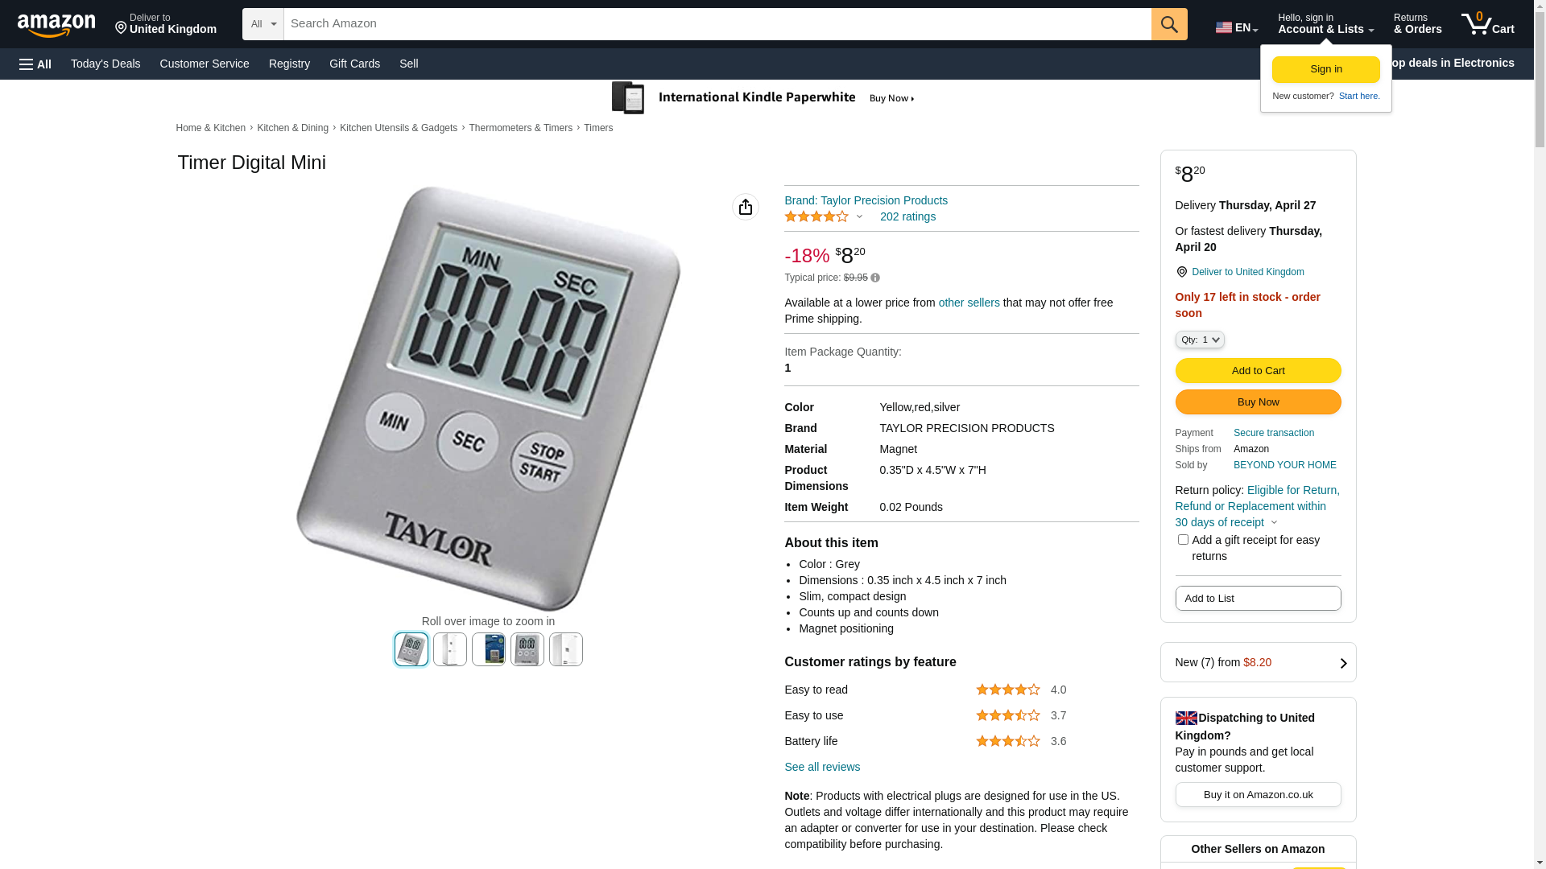Click the Deliver to United Kingdom location icon
1546x869 pixels.
[x=1181, y=272]
